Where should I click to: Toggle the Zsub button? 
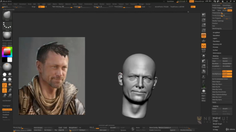point(143,7)
